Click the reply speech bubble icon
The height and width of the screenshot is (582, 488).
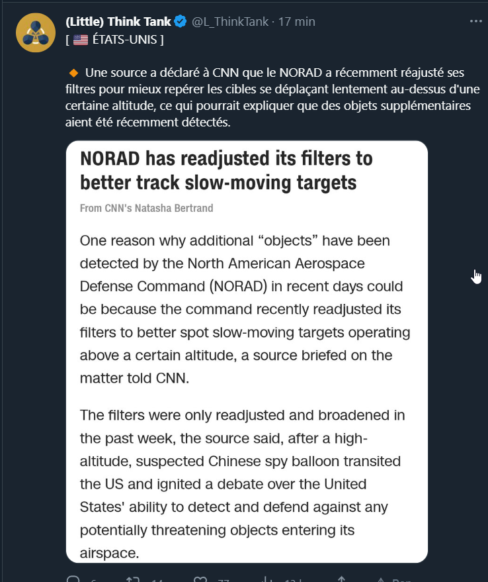click(x=73, y=579)
